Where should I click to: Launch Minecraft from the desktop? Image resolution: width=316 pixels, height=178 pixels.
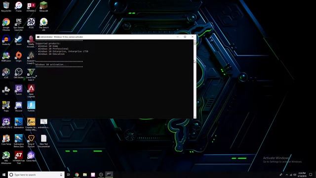click(x=43, y=6)
